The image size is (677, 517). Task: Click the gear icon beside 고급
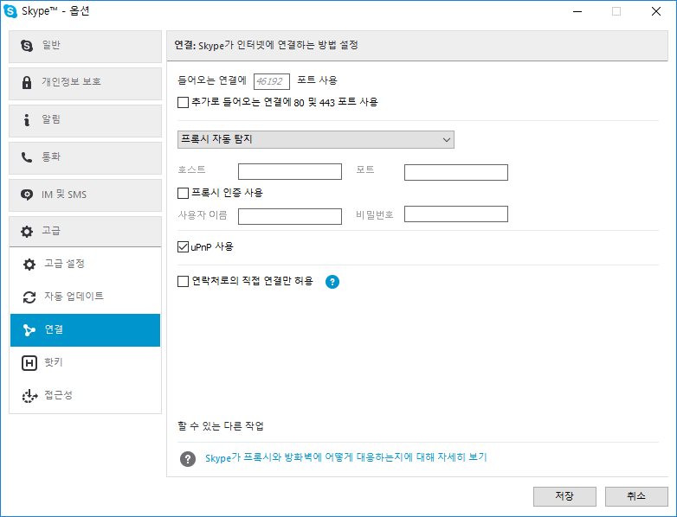point(27,232)
